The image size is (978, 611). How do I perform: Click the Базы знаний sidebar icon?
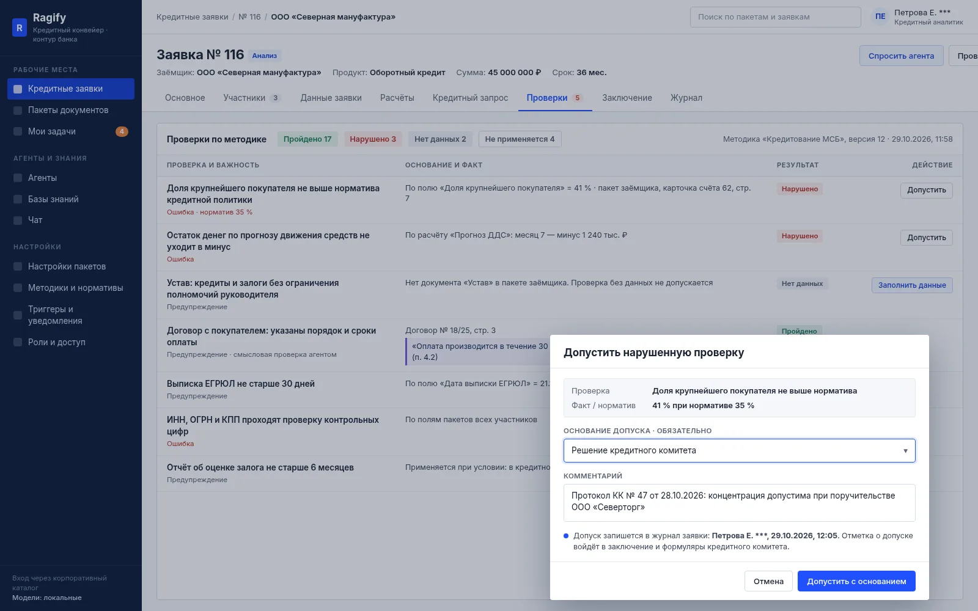18,199
